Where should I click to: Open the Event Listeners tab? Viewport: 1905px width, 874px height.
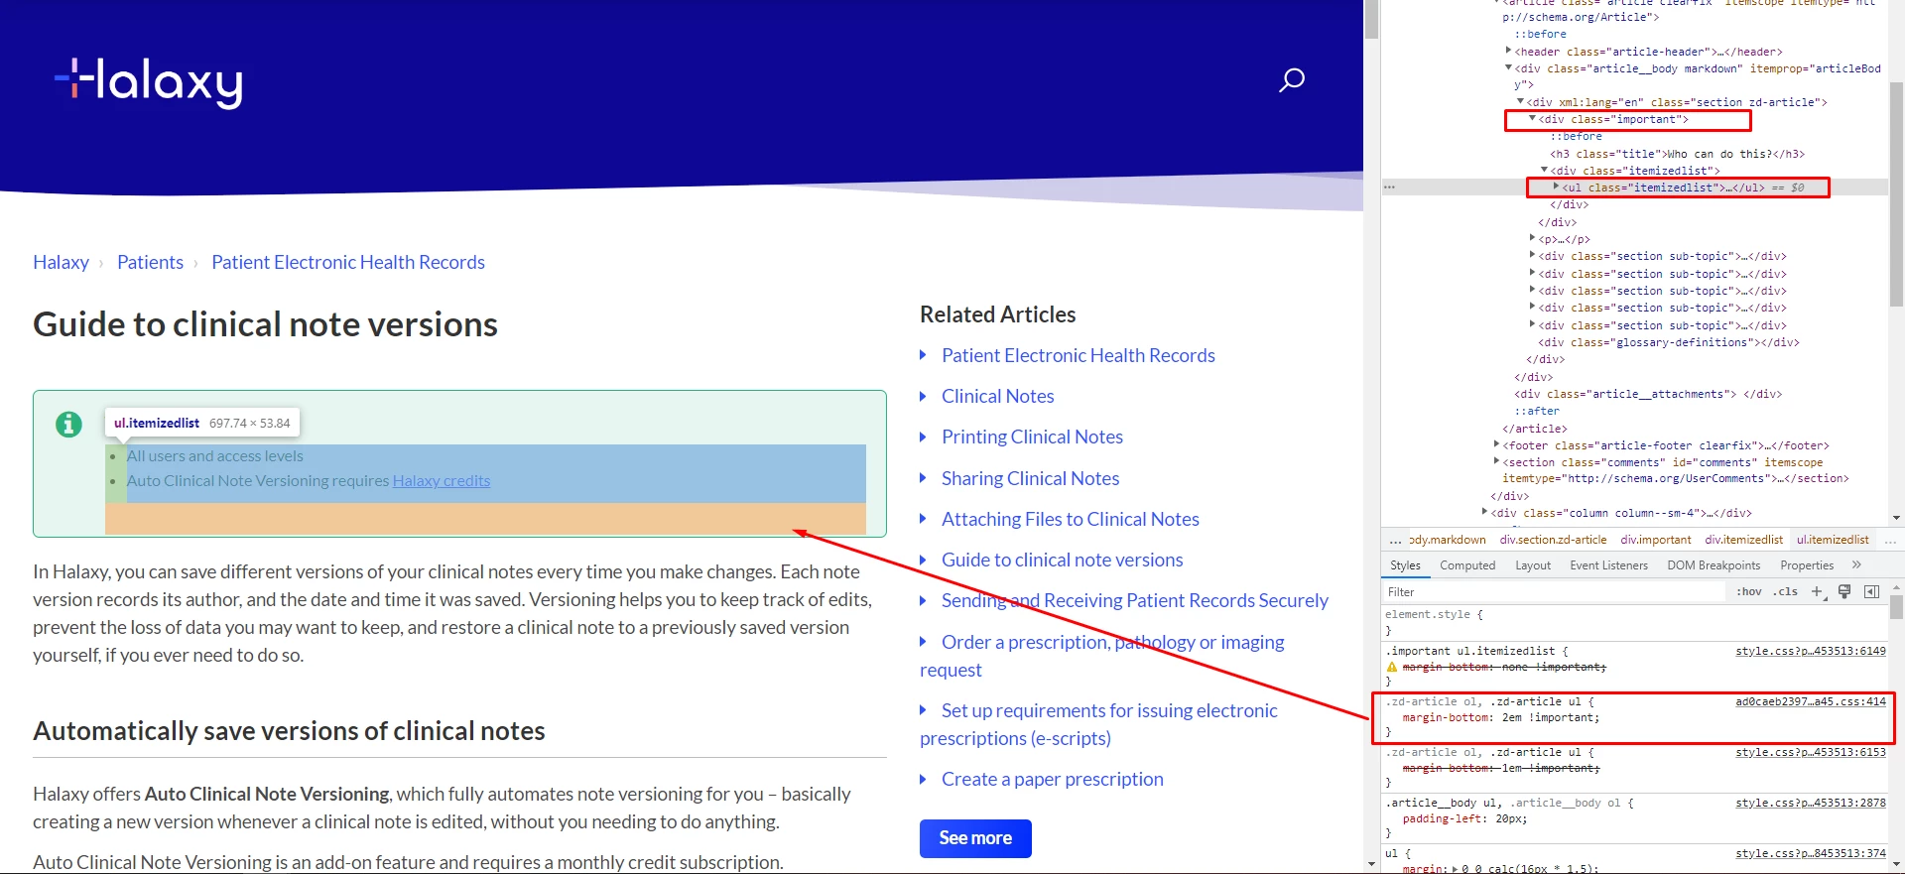[1608, 565]
